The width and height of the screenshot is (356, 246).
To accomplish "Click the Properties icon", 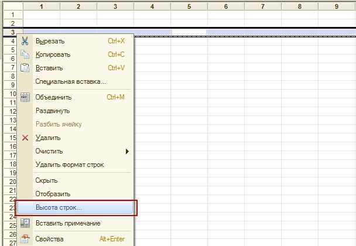I will 25,239.
